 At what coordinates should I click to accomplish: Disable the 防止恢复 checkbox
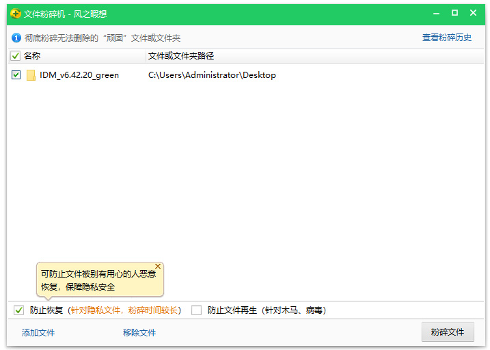point(18,310)
